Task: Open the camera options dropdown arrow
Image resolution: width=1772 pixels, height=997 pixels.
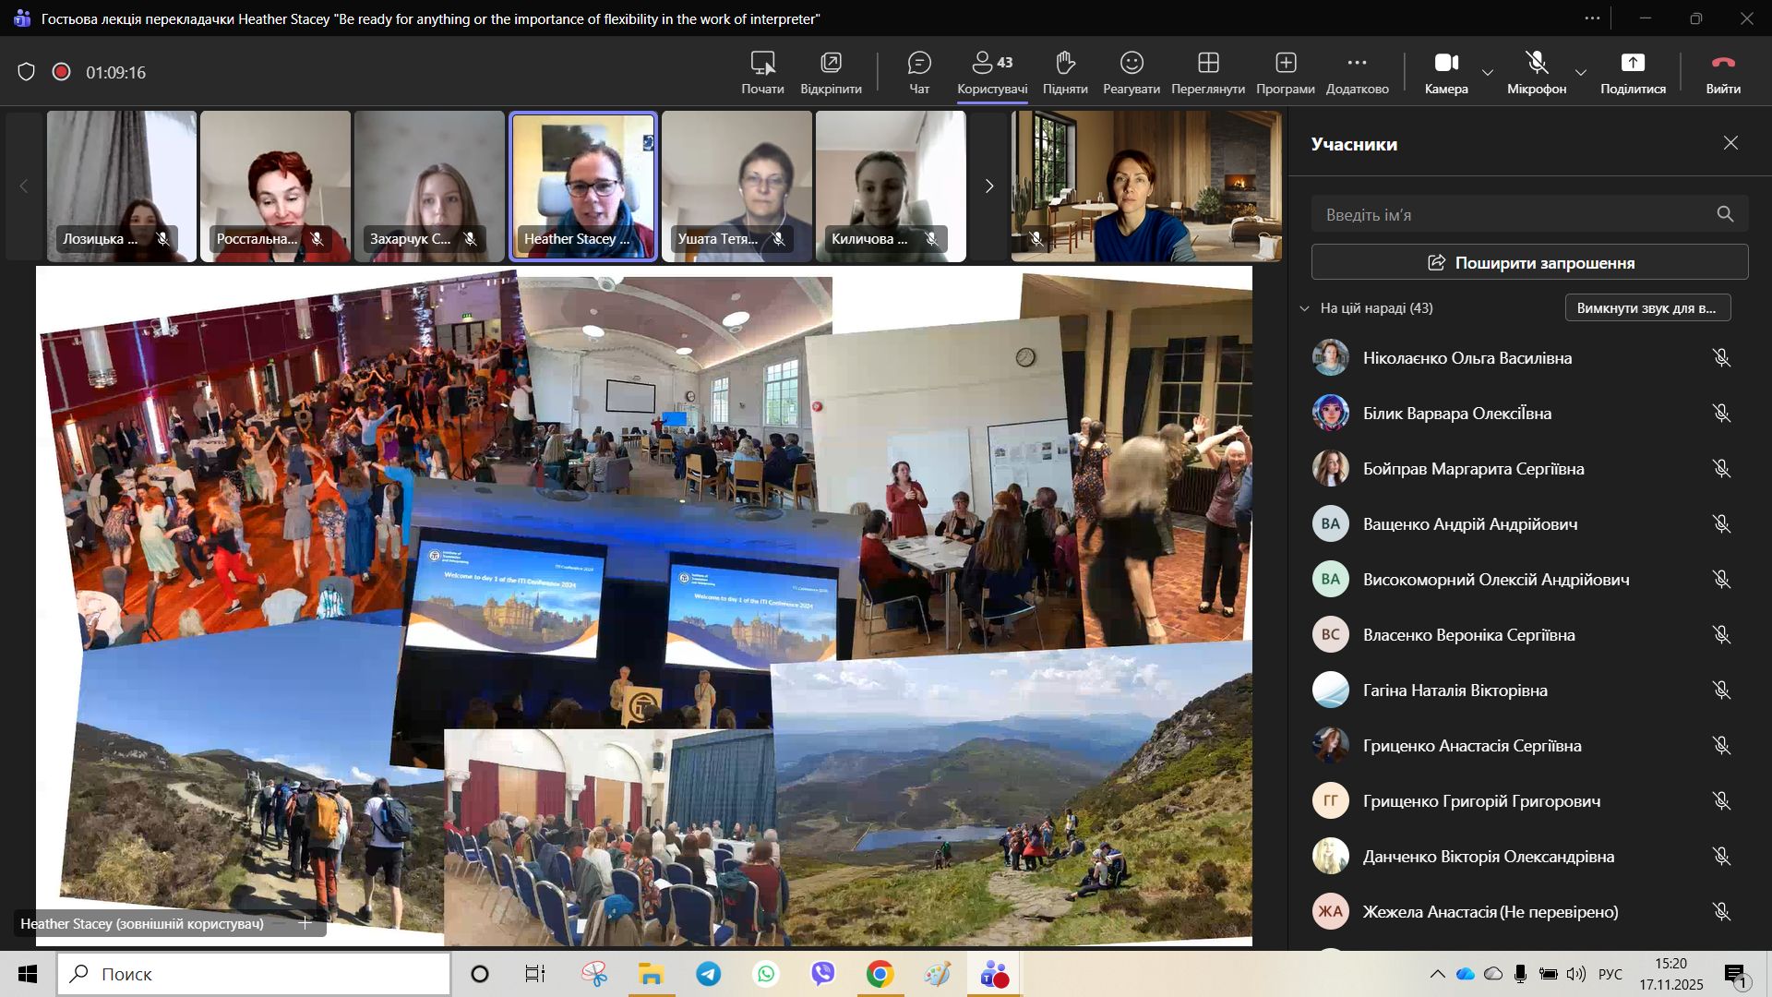Action: [x=1488, y=72]
